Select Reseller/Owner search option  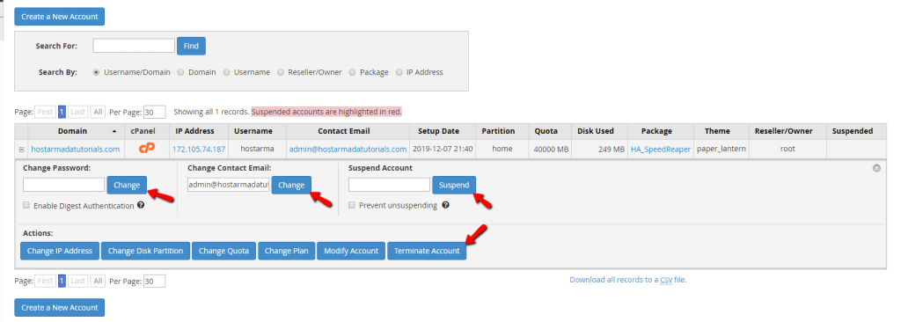point(281,72)
